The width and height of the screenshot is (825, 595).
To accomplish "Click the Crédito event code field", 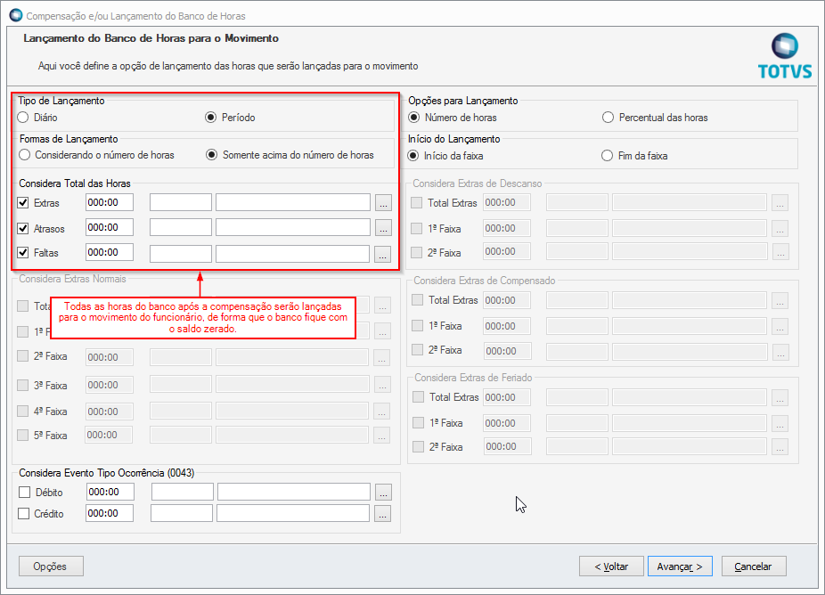I will (182, 513).
